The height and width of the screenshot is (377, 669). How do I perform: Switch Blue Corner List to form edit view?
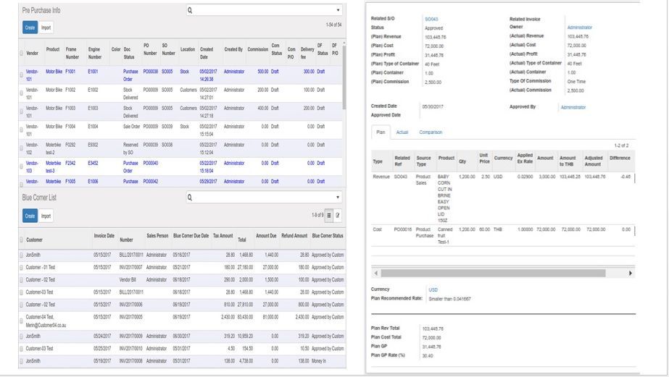338,216
